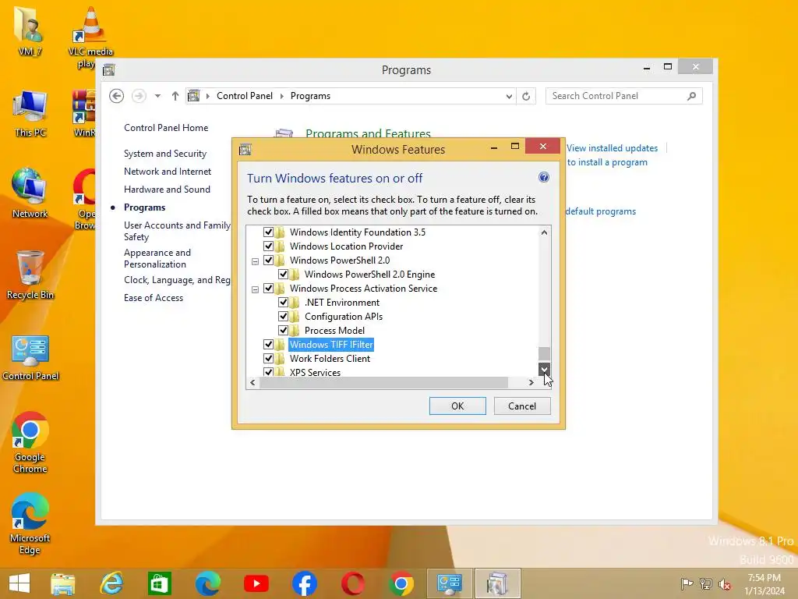Open Facebook taskbar icon
The width and height of the screenshot is (798, 599).
pyautogui.click(x=305, y=583)
